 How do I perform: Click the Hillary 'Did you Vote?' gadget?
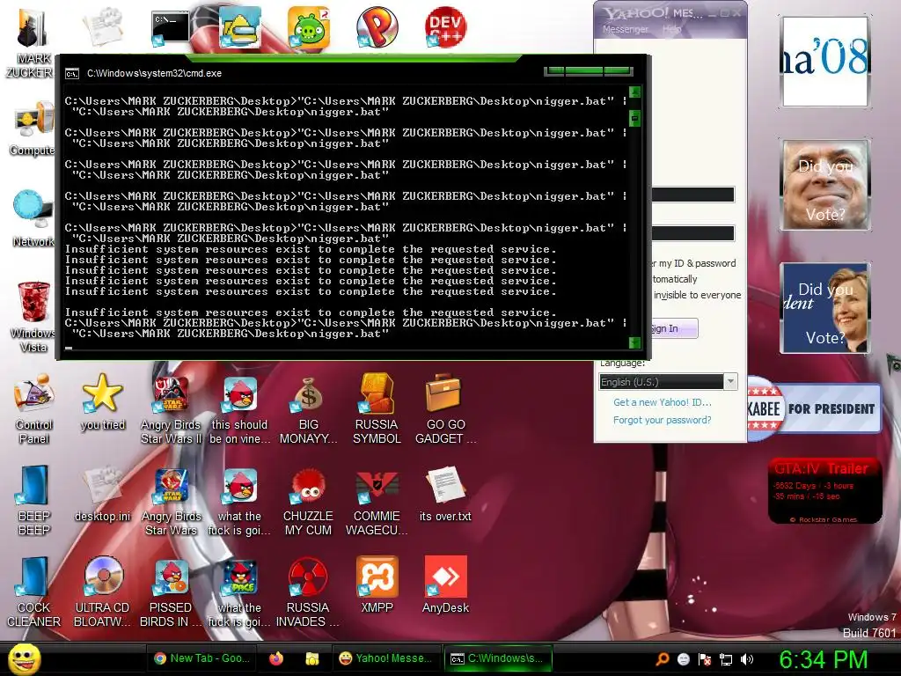pyautogui.click(x=825, y=307)
